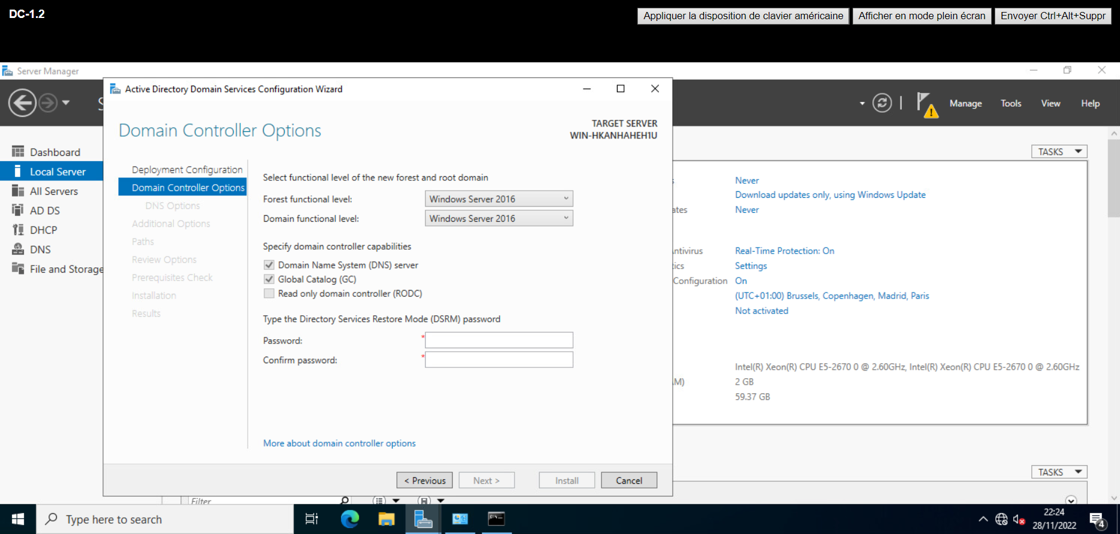
Task: Open File Explorer from the taskbar
Action: click(x=387, y=519)
